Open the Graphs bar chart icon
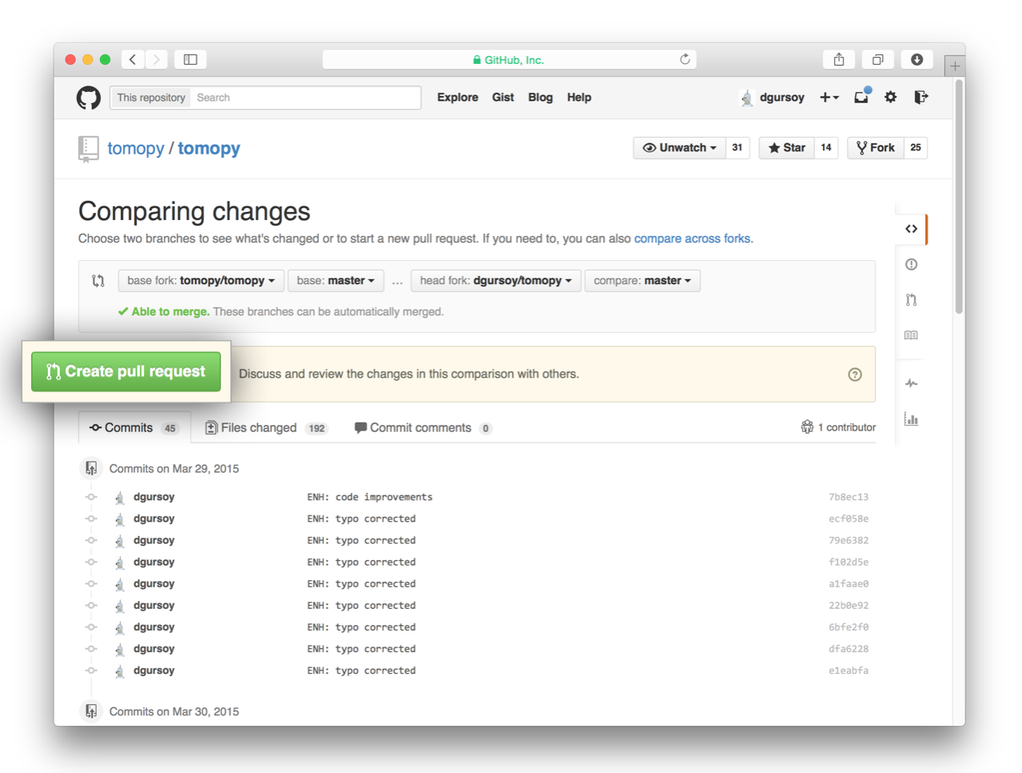This screenshot has width=1022, height=773. [911, 419]
